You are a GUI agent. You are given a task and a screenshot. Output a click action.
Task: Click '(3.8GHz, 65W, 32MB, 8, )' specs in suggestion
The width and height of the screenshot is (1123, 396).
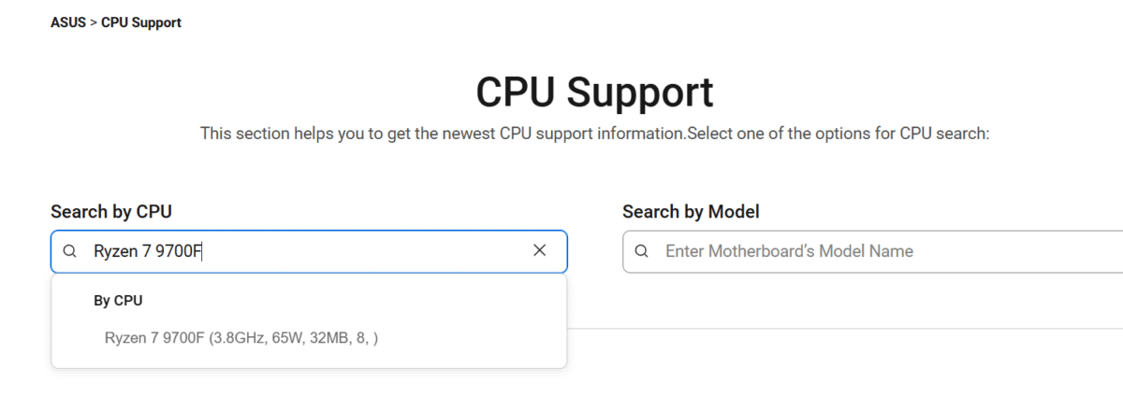[293, 338]
